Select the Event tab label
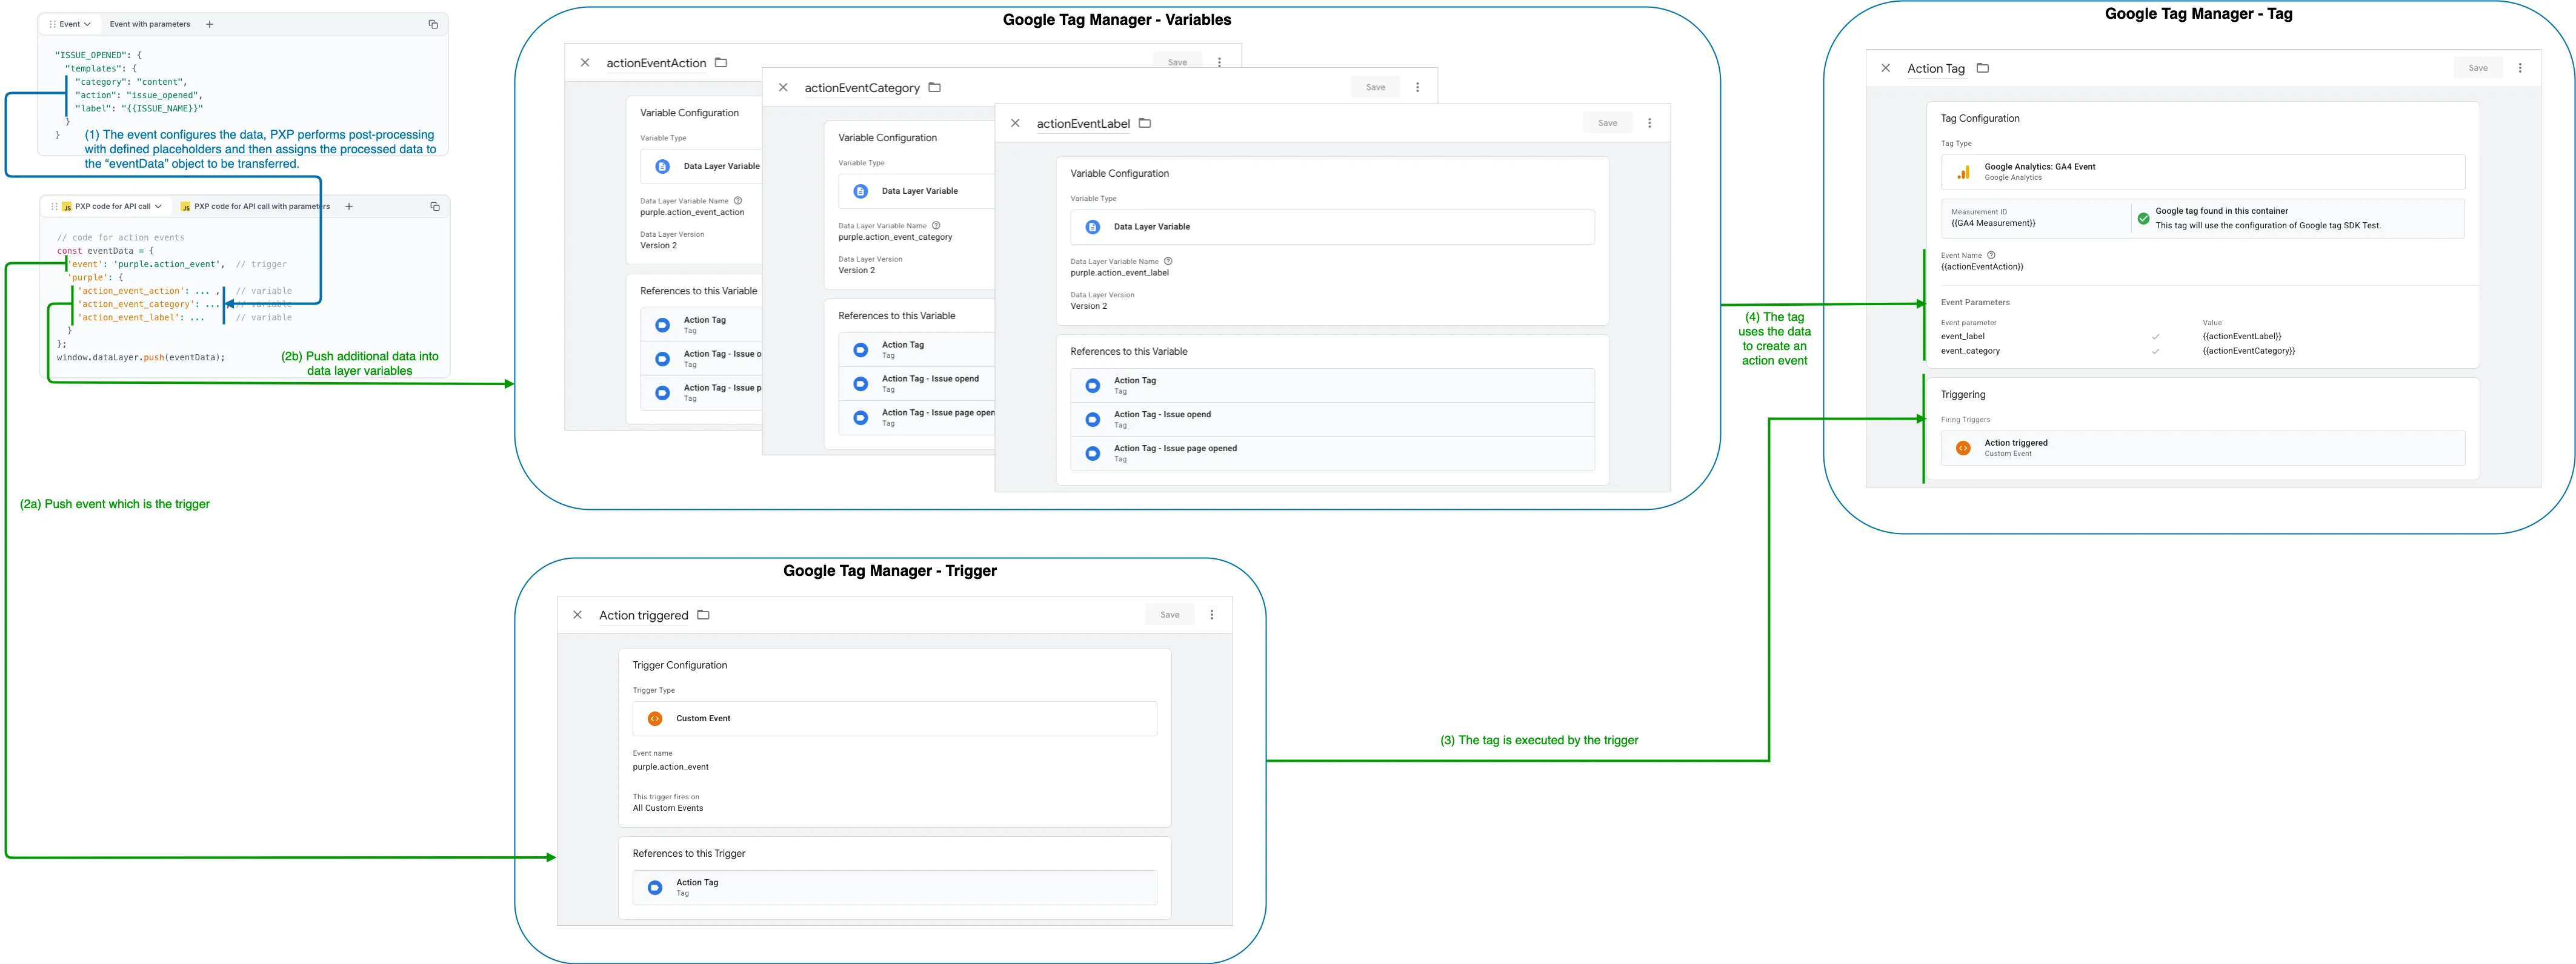The image size is (2576, 964). coord(70,24)
